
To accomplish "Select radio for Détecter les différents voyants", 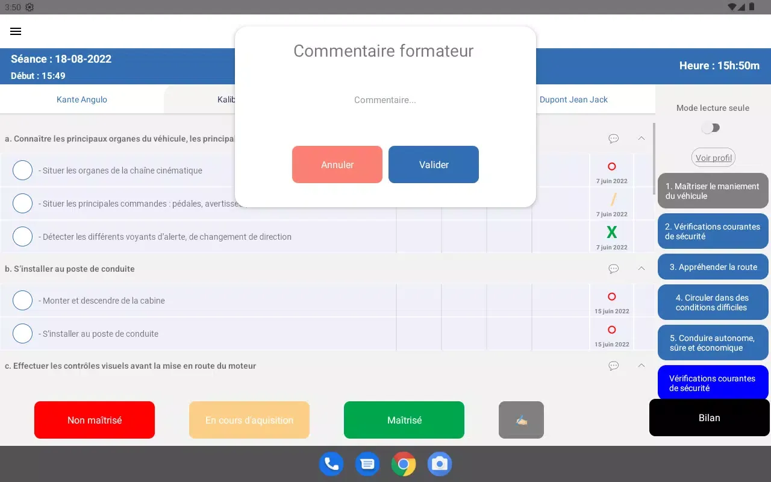I will click(22, 237).
